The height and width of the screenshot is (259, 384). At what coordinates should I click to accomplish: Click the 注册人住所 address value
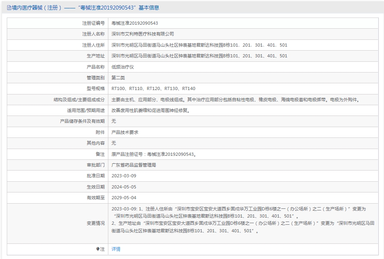[199, 45]
